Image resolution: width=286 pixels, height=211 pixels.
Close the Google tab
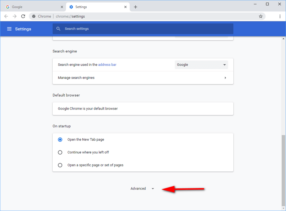pos(62,7)
